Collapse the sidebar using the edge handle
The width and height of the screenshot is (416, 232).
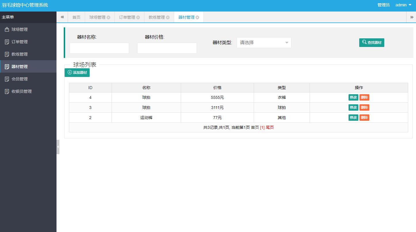click(x=58, y=147)
